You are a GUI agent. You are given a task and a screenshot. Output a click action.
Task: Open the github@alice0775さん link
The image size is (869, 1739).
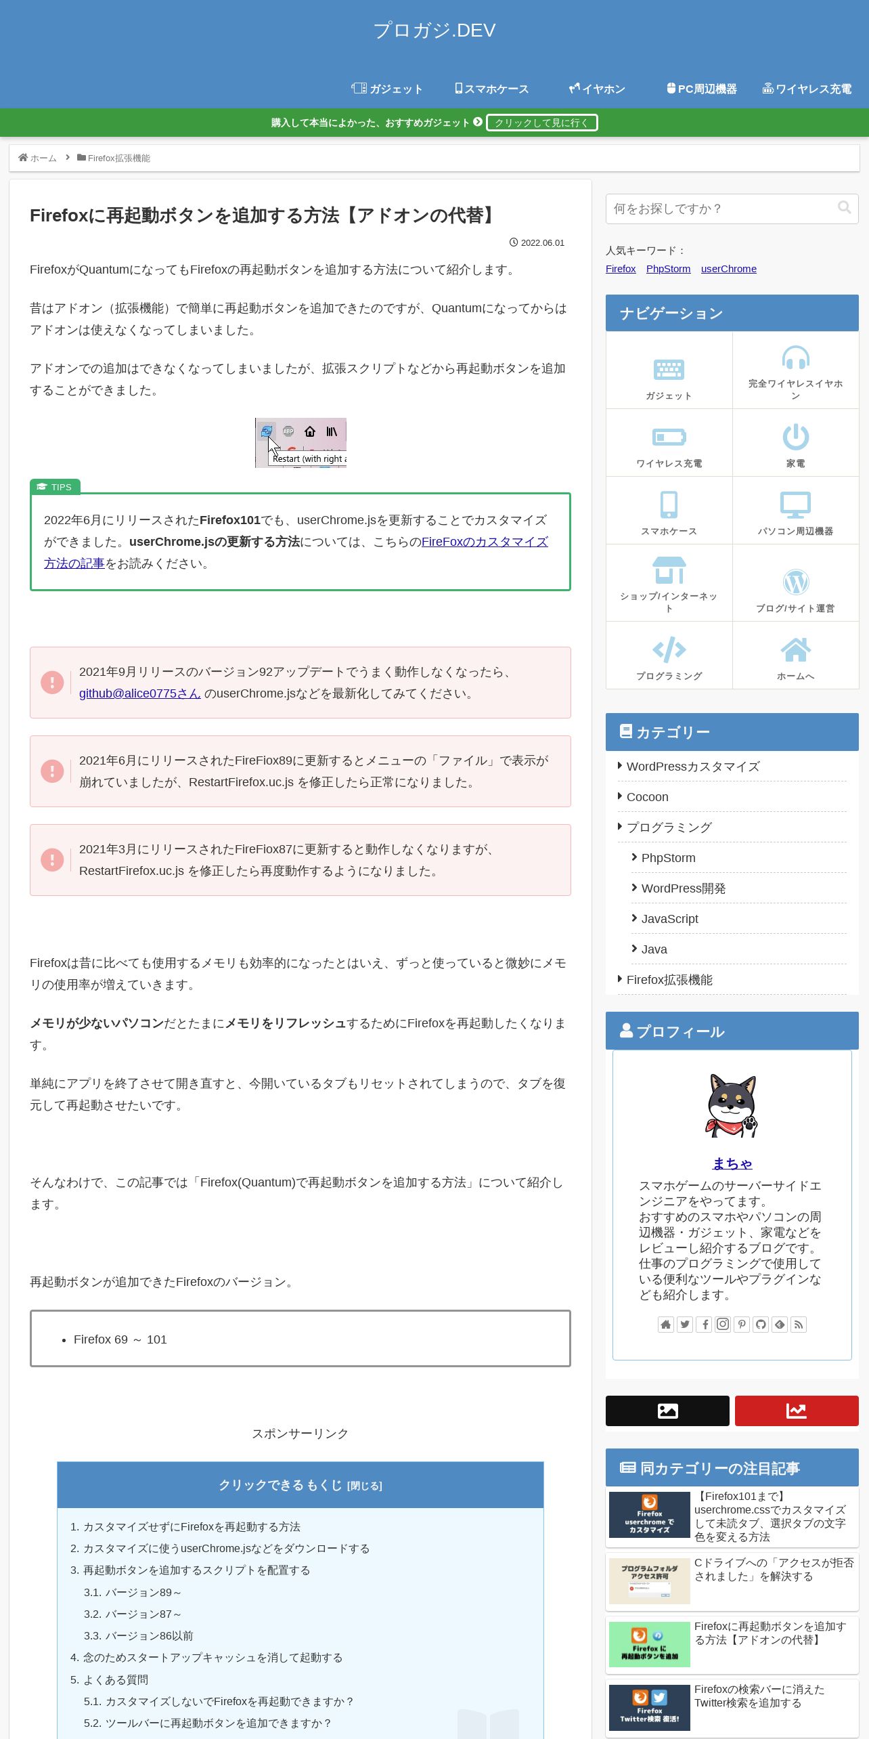139,693
